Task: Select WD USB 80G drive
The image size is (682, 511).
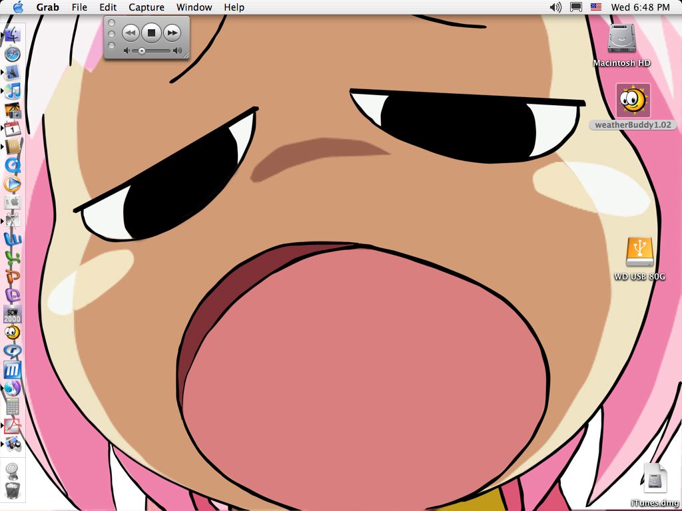Action: pos(639,252)
